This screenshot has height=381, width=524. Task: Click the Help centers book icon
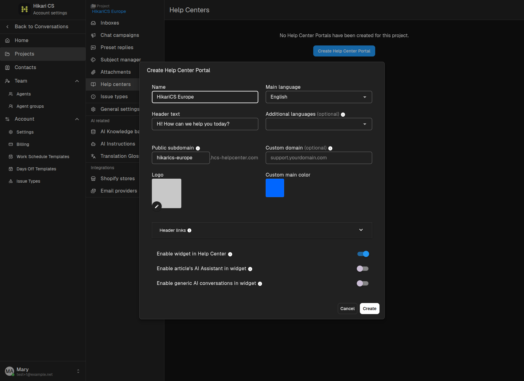tap(93, 84)
